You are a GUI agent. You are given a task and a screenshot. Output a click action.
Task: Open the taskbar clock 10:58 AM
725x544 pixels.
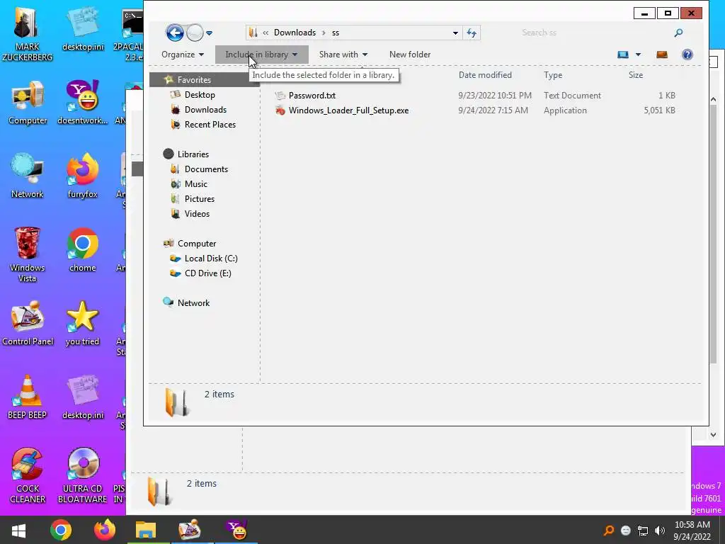pos(692,531)
